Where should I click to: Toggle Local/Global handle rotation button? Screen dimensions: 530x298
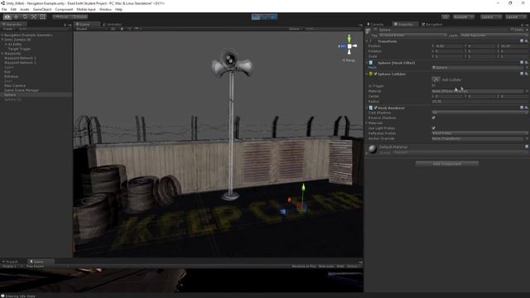[79, 17]
